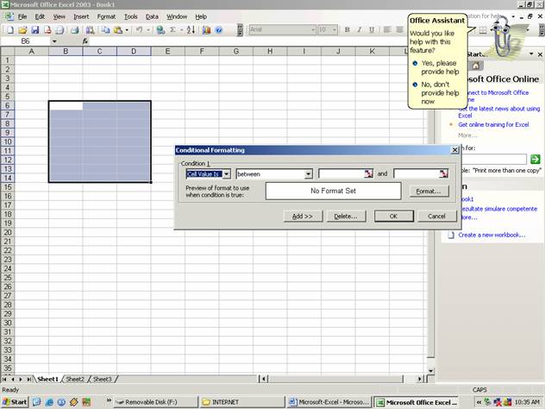The height and width of the screenshot is (409, 545).
Task: Click the Windows Start button
Action: [x=15, y=402]
